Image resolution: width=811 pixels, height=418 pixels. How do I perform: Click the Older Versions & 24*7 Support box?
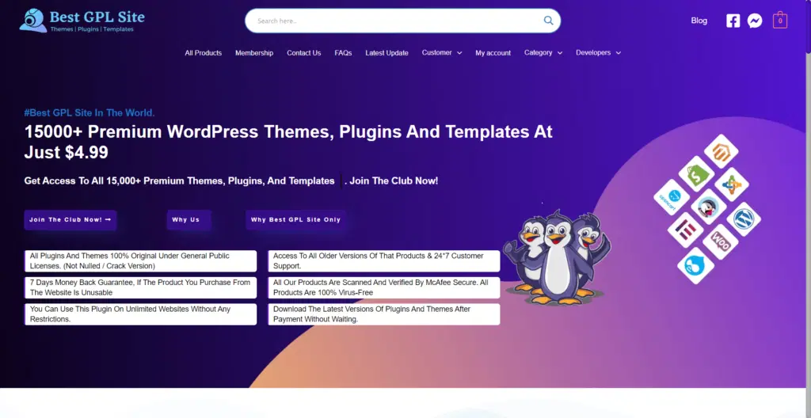point(384,261)
